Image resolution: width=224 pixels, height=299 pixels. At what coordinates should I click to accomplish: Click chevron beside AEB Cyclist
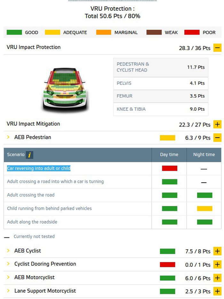point(8,251)
